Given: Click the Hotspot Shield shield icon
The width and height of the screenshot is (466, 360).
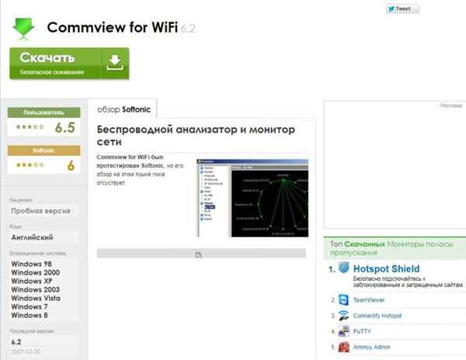Looking at the screenshot, I should click(x=344, y=268).
